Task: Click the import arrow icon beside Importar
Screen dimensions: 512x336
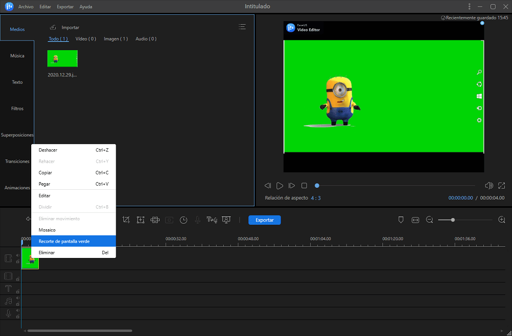Action: point(53,28)
